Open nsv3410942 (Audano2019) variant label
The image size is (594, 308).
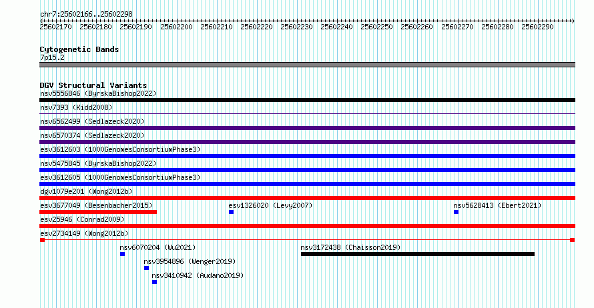point(198,275)
